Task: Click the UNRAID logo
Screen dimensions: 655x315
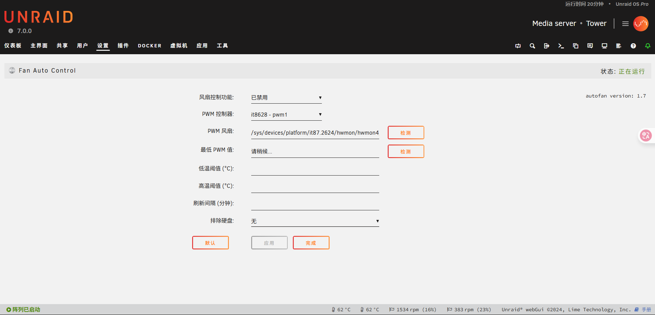Action: pyautogui.click(x=39, y=17)
